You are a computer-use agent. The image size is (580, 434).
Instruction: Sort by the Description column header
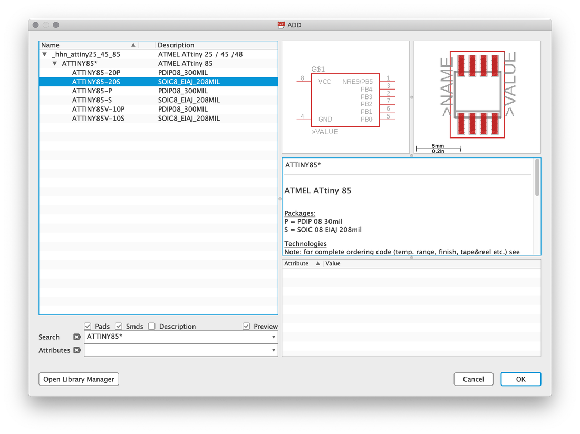pos(216,45)
